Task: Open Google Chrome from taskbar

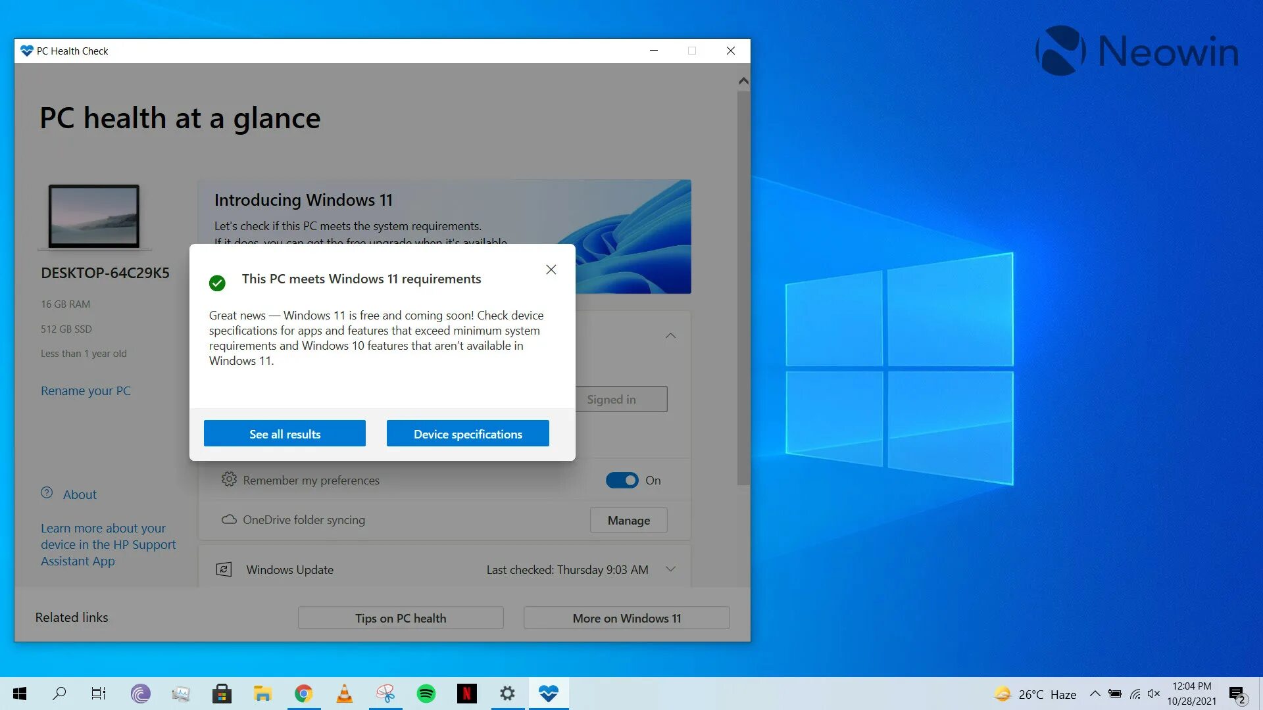Action: point(303,693)
